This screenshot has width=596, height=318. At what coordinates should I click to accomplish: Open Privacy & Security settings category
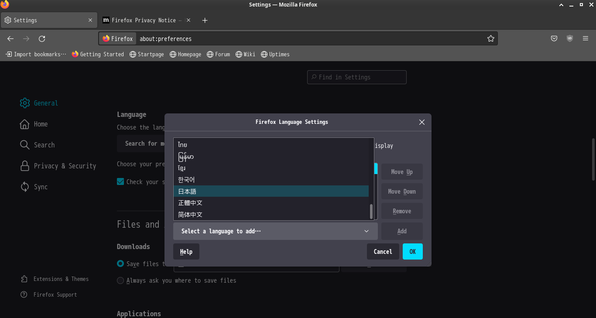click(x=58, y=166)
